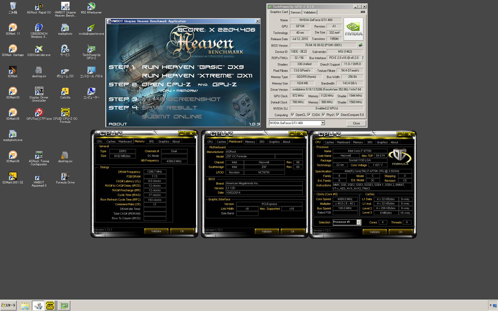Open About tab in the CPU CPU-Z window
This screenshot has height=311, width=498.
[x=394, y=142]
